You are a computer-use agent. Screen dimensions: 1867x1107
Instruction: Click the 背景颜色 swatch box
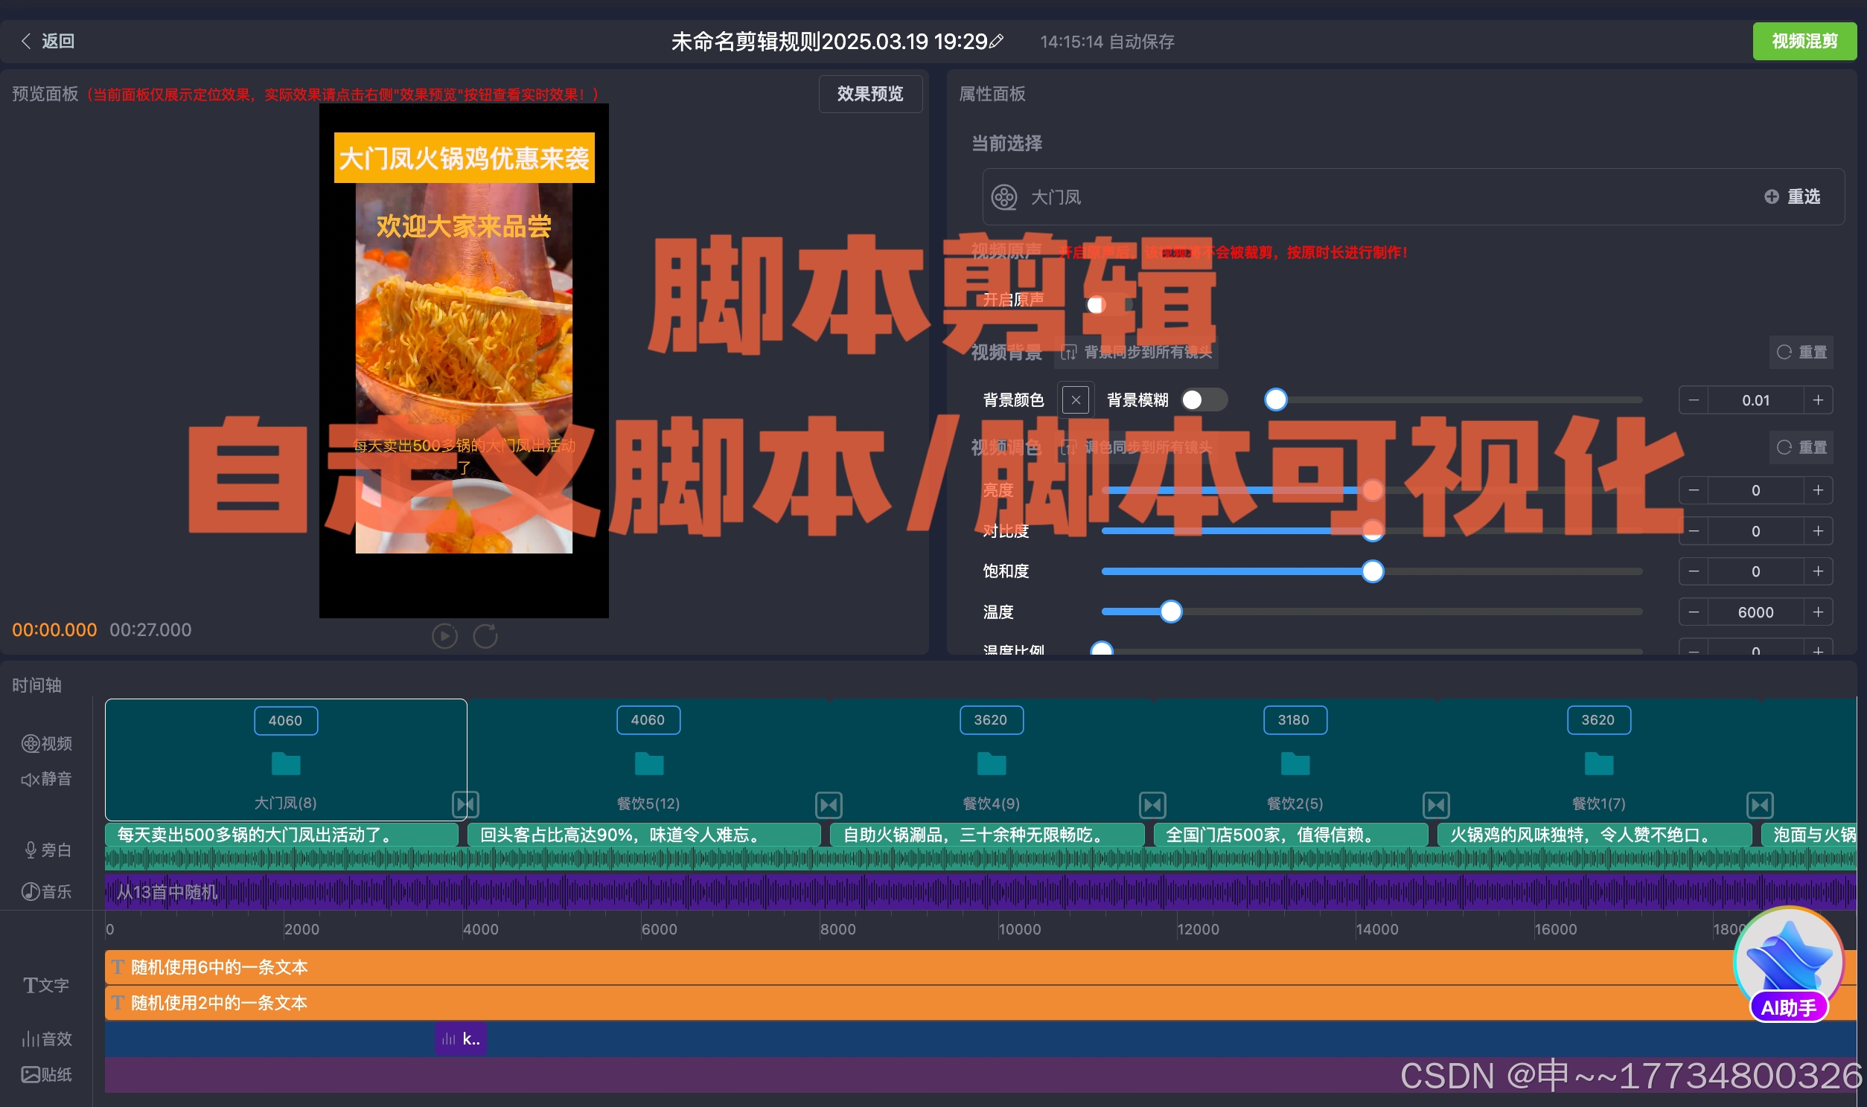click(1075, 400)
